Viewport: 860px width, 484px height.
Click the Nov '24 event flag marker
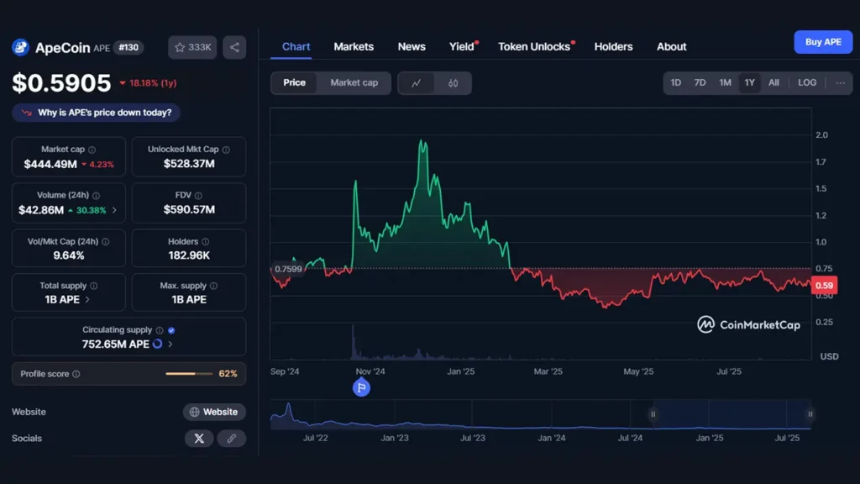(361, 388)
